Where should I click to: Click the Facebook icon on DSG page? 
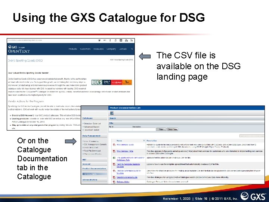(x=110, y=40)
